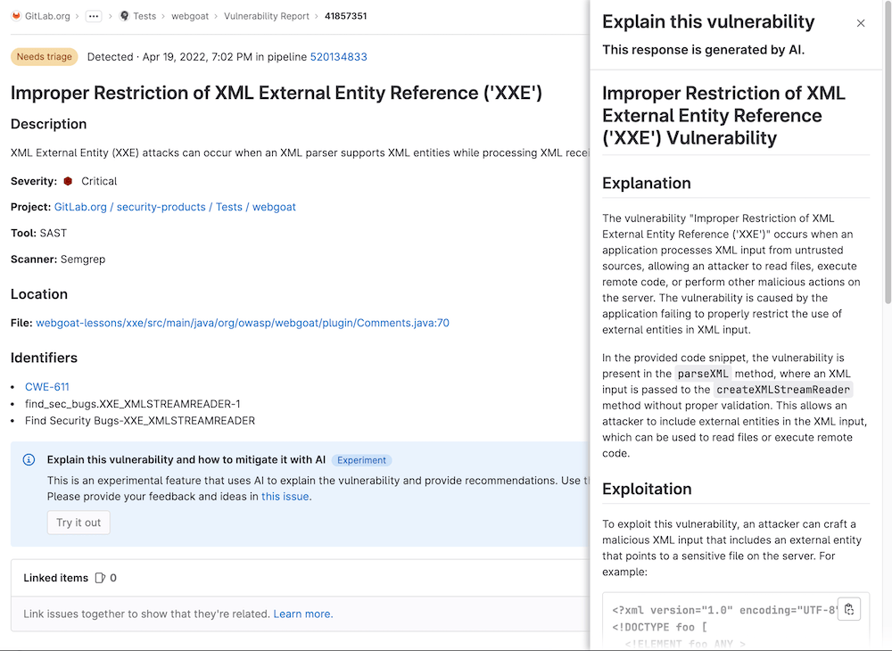The width and height of the screenshot is (892, 651).
Task: Follow the Learn more link about linked issues
Action: 300,614
